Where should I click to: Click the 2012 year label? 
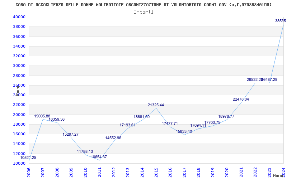(x=114, y=173)
